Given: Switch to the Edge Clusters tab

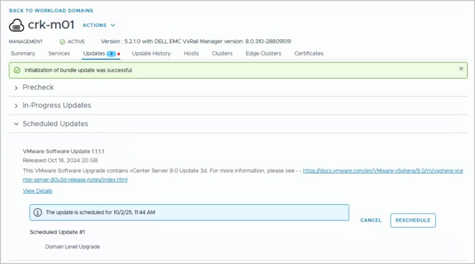Looking at the screenshot, I should (x=263, y=54).
